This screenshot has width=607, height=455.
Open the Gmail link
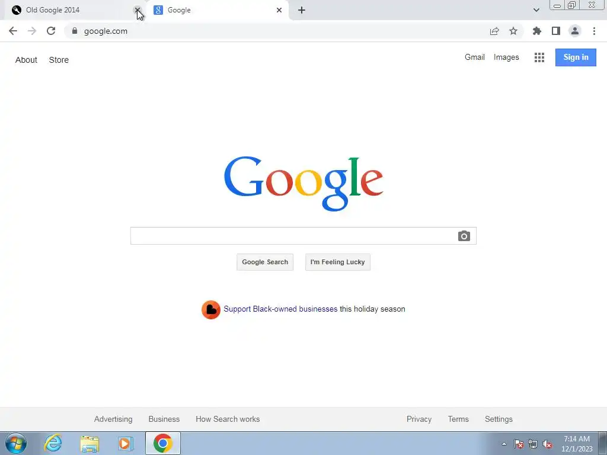coord(475,57)
